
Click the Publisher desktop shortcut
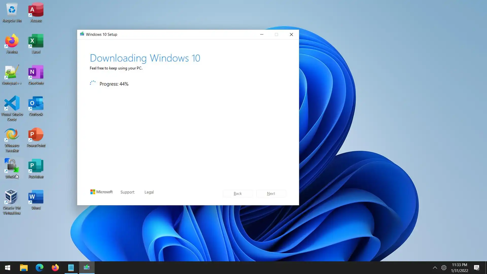pos(36,166)
